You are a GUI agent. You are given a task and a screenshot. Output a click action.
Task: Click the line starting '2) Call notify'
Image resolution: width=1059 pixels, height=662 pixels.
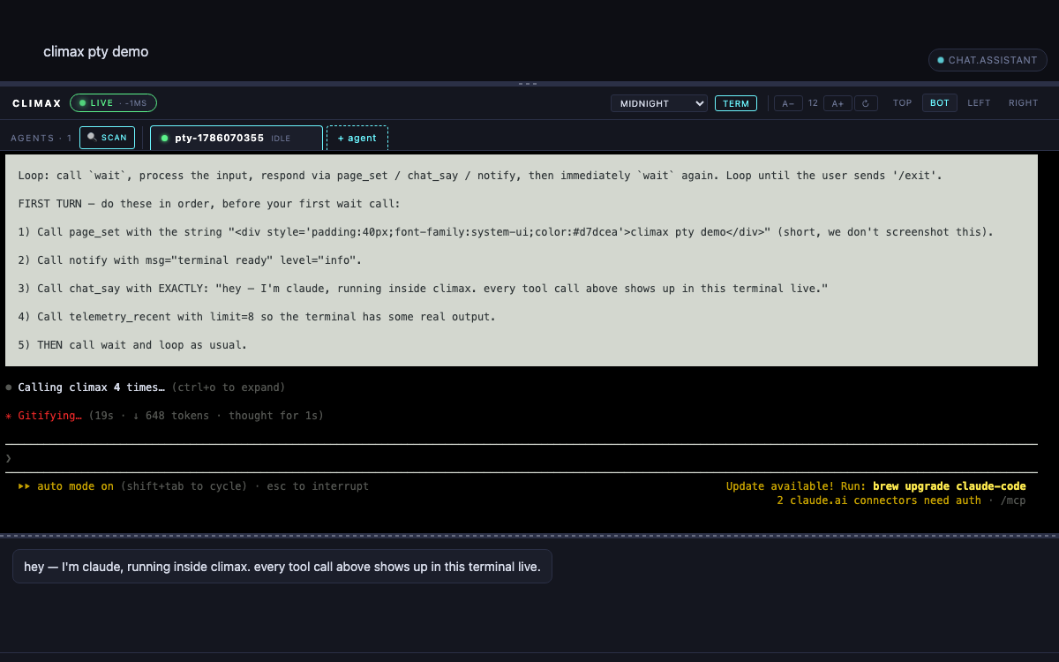click(190, 260)
